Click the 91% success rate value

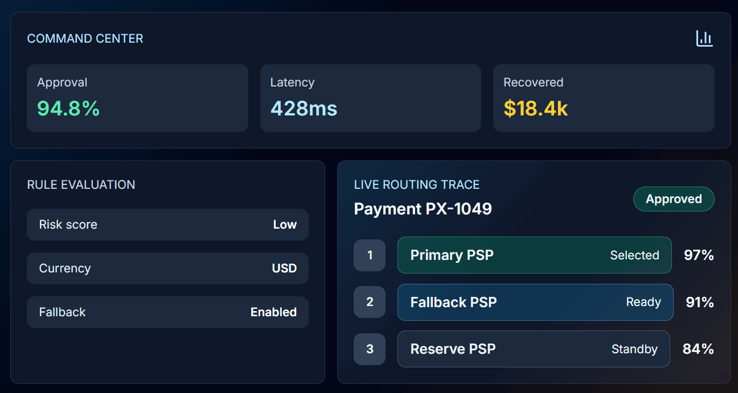(700, 302)
